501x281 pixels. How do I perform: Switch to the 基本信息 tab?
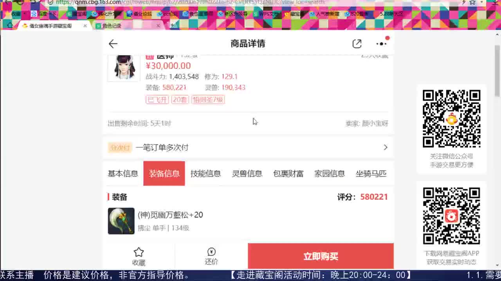point(123,173)
